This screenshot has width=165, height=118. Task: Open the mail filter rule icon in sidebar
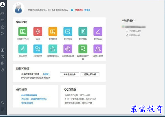point(3,57)
